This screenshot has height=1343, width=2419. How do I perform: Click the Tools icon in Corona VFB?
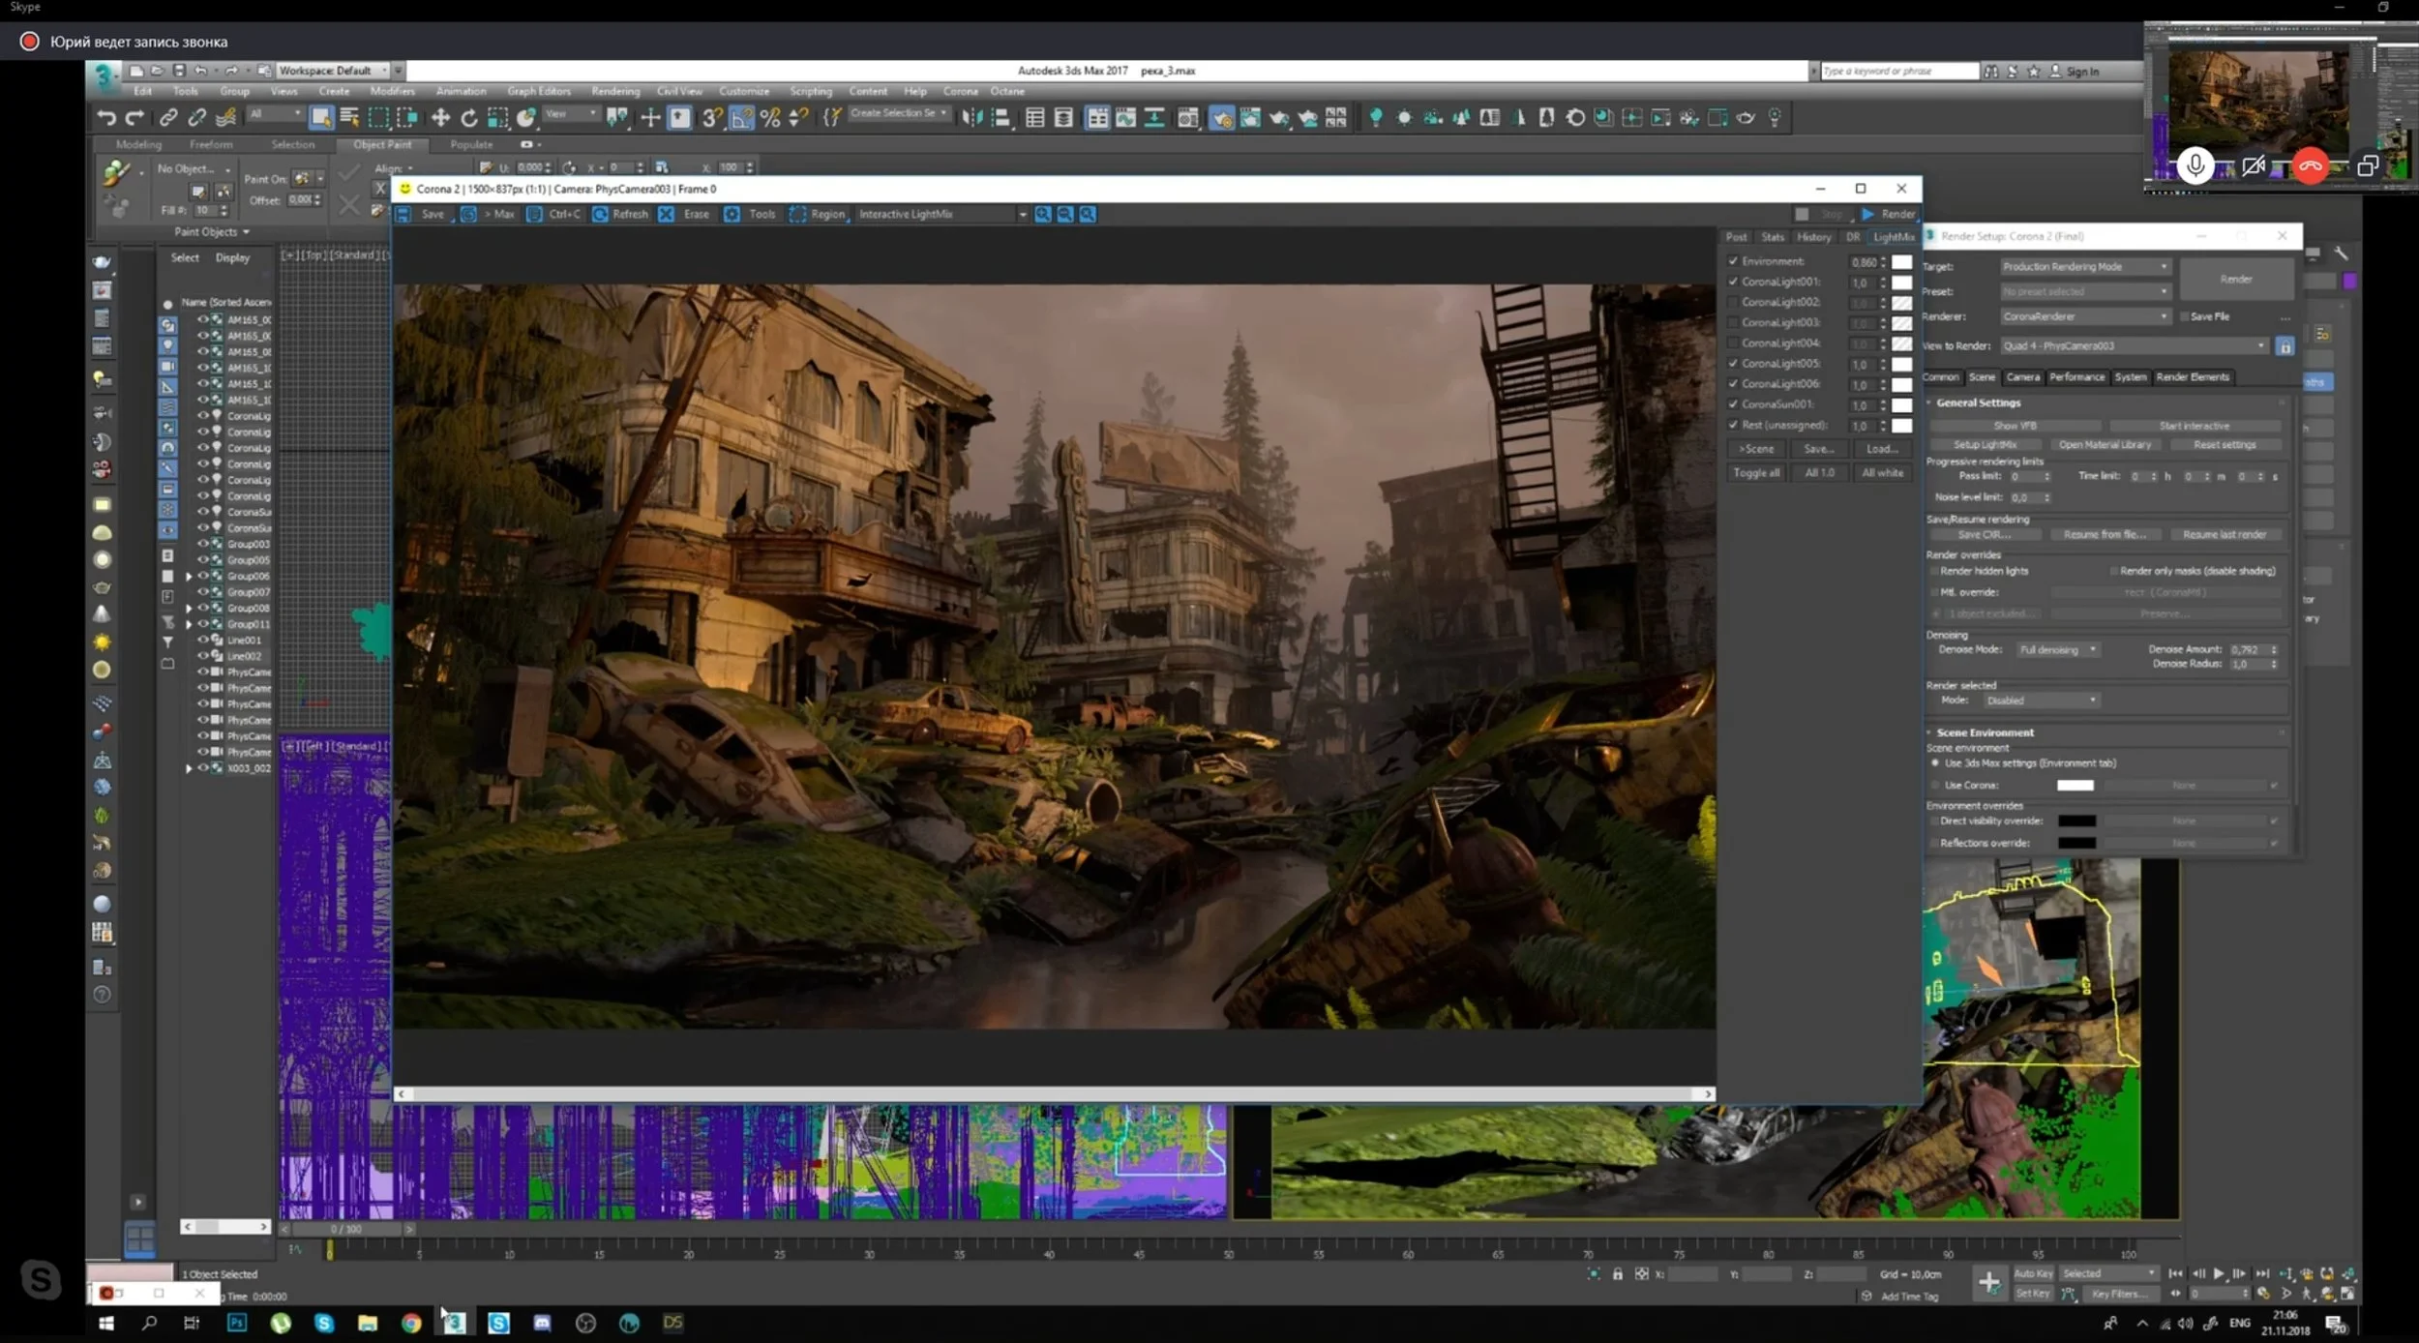(732, 214)
